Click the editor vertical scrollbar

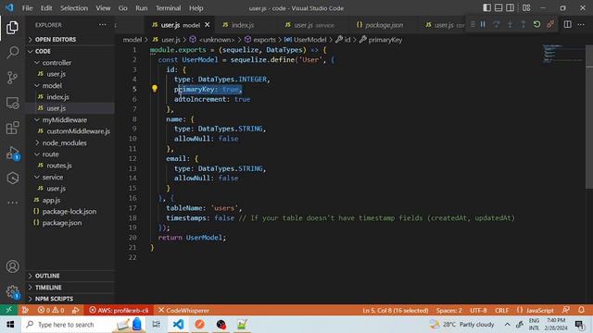pos(589,117)
